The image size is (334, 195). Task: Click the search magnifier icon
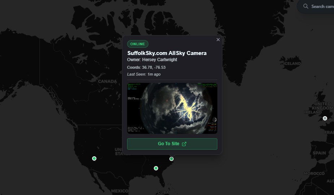[x=306, y=6]
